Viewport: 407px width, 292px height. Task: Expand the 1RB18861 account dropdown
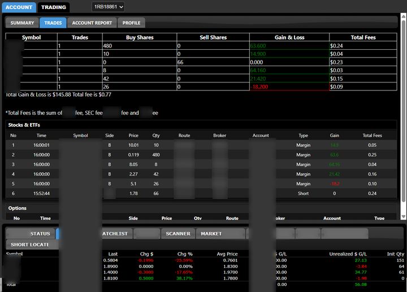[108, 7]
